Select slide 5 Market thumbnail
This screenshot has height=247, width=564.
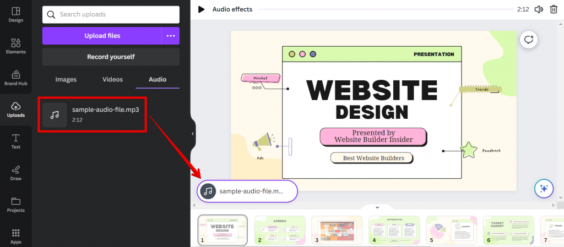coord(452,230)
